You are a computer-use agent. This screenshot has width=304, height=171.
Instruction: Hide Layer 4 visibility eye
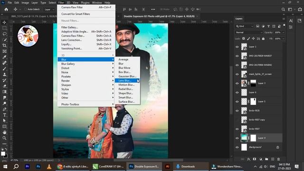click(237, 138)
